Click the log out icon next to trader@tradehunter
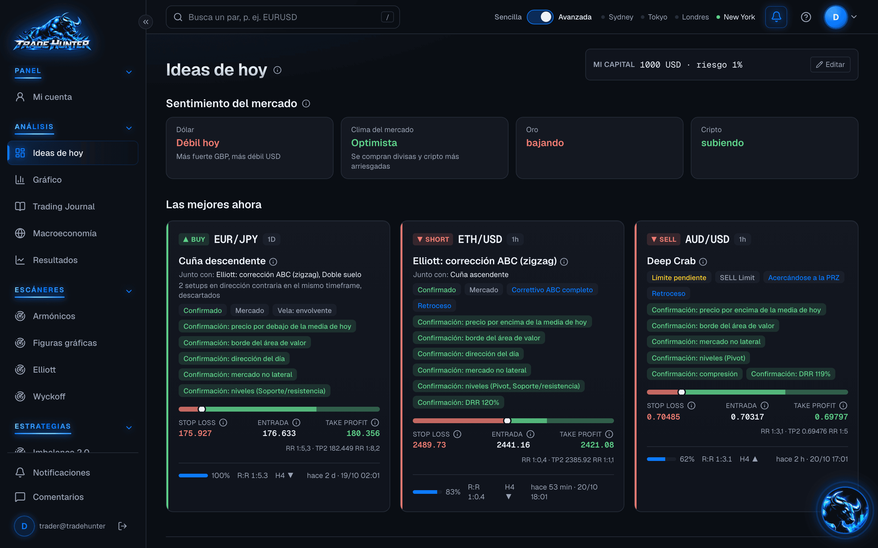The width and height of the screenshot is (878, 548). [x=123, y=526]
